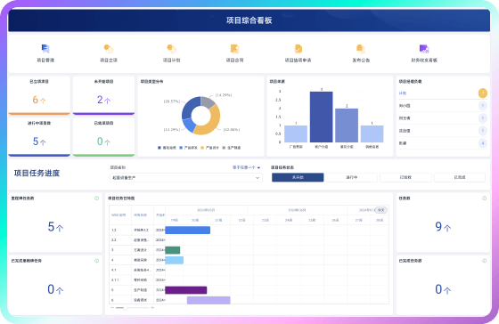
Task: Expand the project name dropdown field
Action: (186, 178)
